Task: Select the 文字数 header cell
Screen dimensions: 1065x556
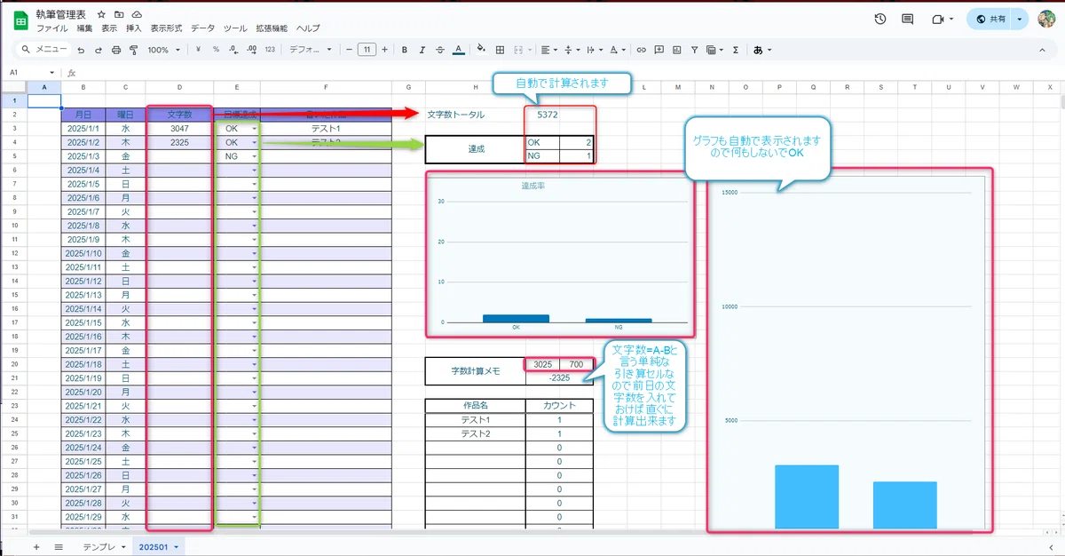Action: [x=180, y=115]
